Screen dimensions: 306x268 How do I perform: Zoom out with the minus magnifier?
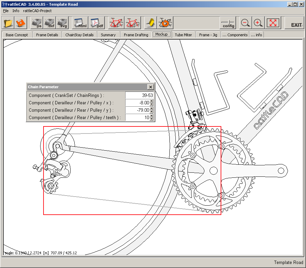tap(245, 23)
